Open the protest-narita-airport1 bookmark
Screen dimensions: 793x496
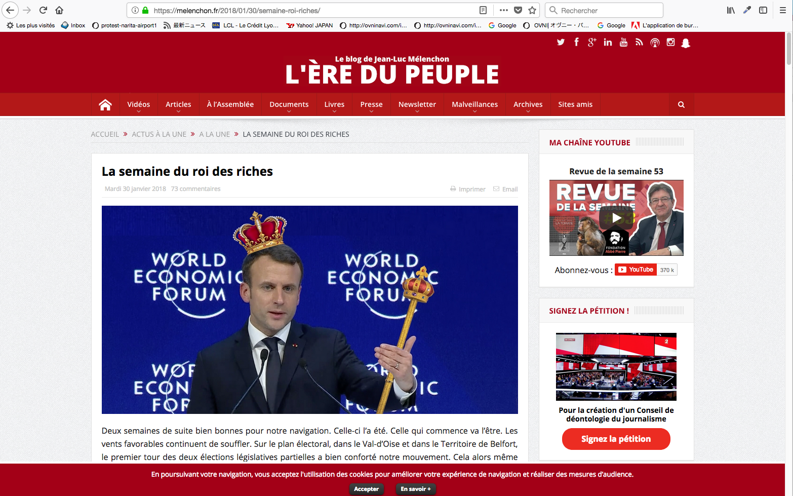tap(124, 25)
